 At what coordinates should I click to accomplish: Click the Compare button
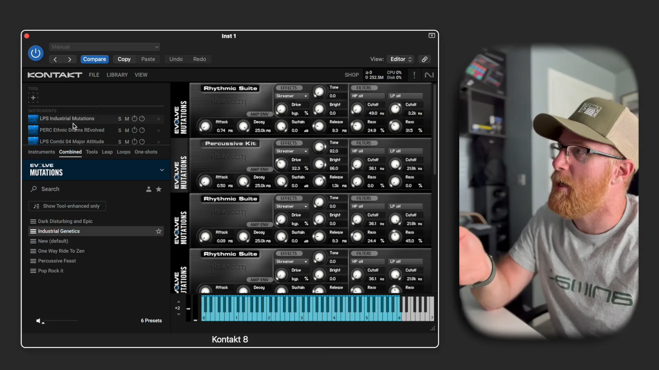pyautogui.click(x=94, y=59)
